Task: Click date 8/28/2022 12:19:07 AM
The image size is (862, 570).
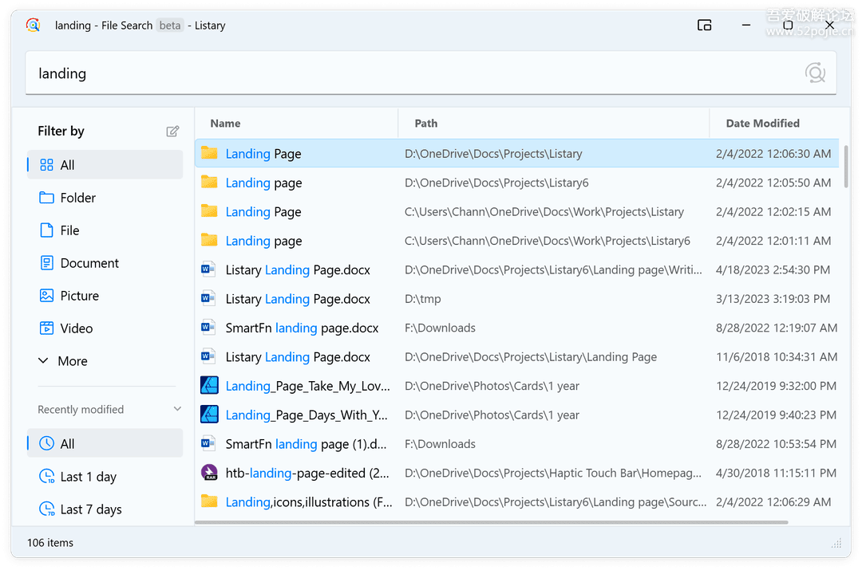Action: point(777,328)
